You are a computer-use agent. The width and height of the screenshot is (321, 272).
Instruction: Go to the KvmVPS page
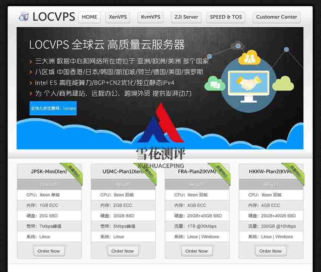pos(150,17)
